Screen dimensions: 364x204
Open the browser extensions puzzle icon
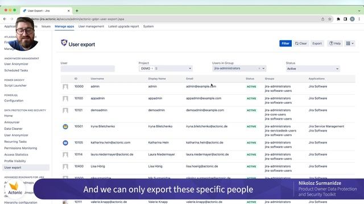pyautogui.click(x=338, y=19)
